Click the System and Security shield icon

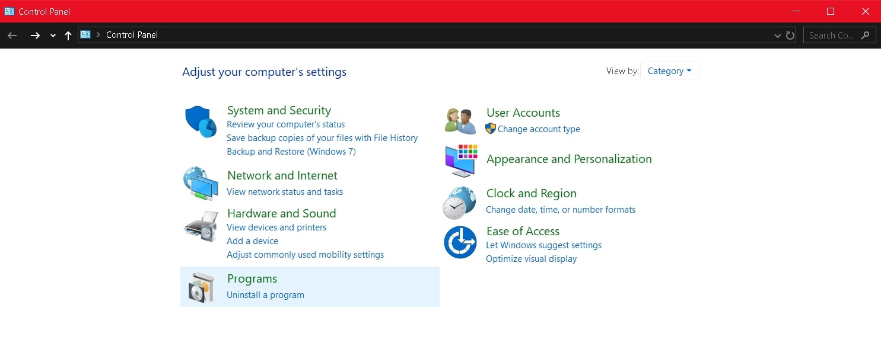pyautogui.click(x=200, y=120)
